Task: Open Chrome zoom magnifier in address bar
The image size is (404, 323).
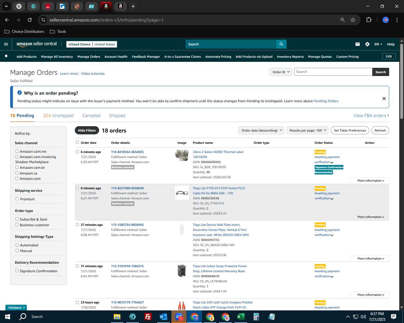Action: tap(343, 20)
